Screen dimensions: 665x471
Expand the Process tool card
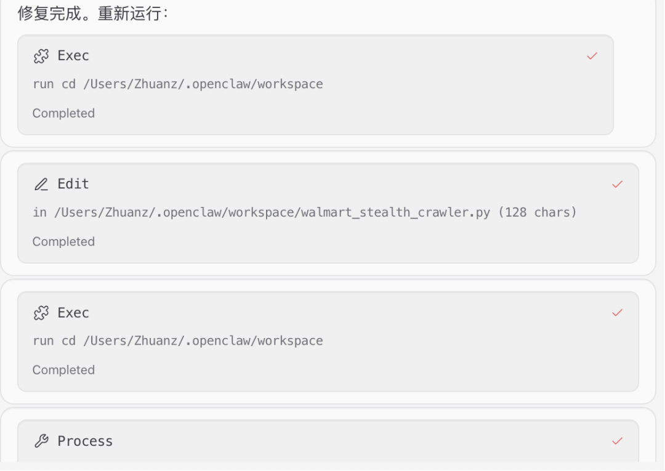click(x=328, y=441)
